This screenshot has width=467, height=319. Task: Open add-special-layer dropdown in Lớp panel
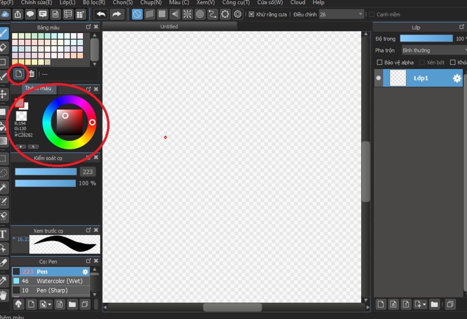(425, 304)
